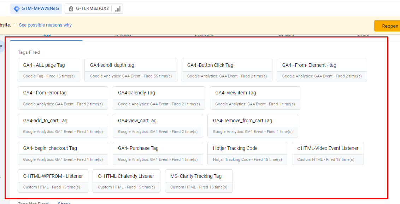
Task: Select the 'GA4 -Button Click Tag' card
Action: click(227, 70)
